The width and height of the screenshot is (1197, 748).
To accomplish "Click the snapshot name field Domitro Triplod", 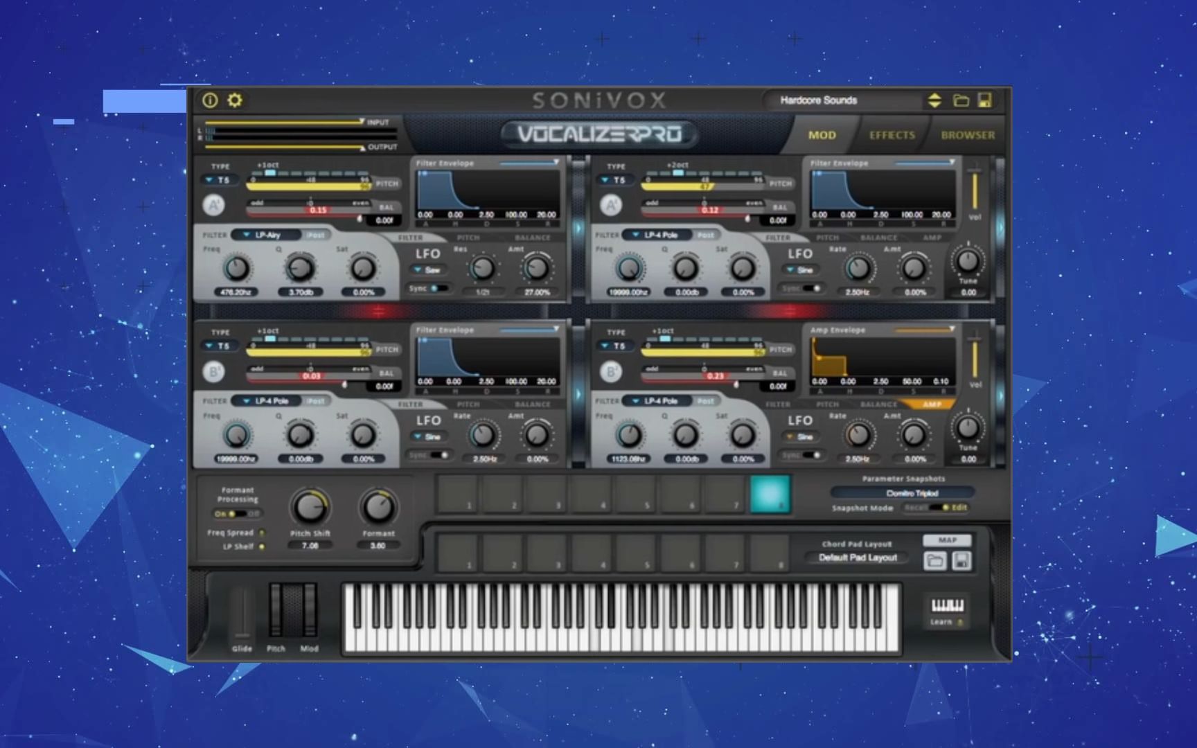I will pyautogui.click(x=903, y=493).
